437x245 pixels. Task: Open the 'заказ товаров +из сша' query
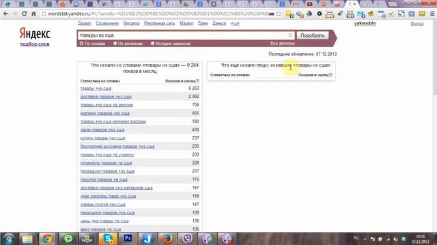pyautogui.click(x=102, y=130)
